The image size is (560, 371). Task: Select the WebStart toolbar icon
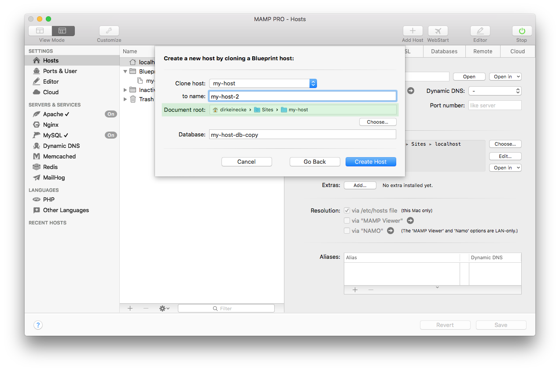pos(438,31)
